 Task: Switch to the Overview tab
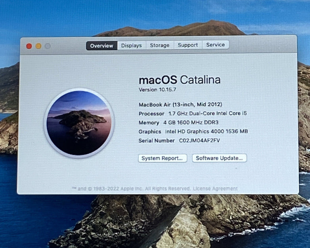pyautogui.click(x=101, y=46)
